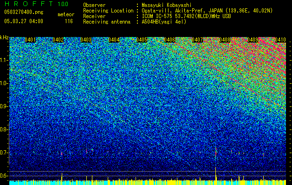This screenshot has height=185, width=292.
Task: Click the 0.6 kHz axis label
Action: (x=4, y=176)
